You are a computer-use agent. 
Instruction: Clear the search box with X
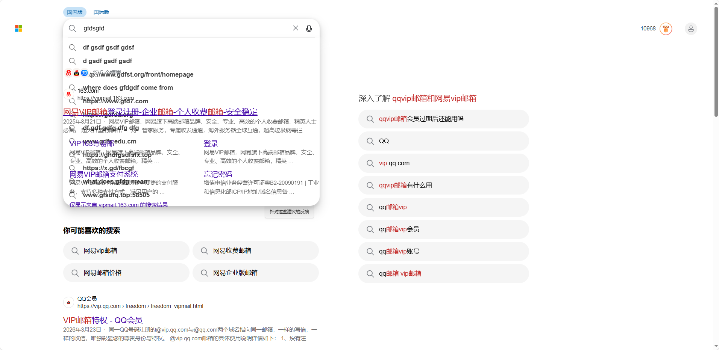[296, 28]
